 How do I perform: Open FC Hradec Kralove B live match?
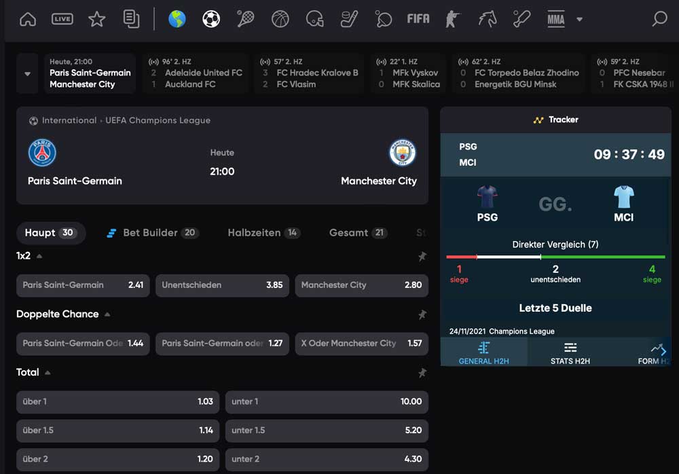(x=309, y=73)
